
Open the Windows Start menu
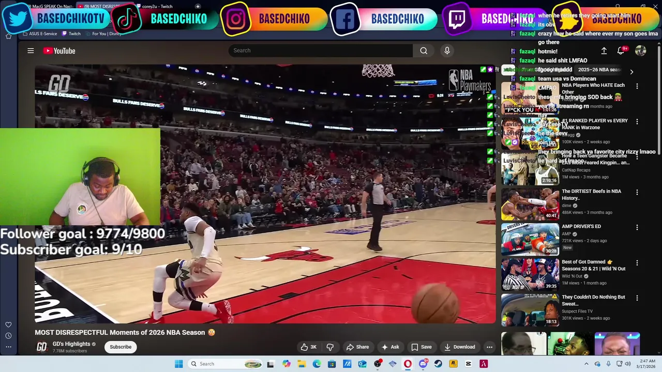click(178, 364)
